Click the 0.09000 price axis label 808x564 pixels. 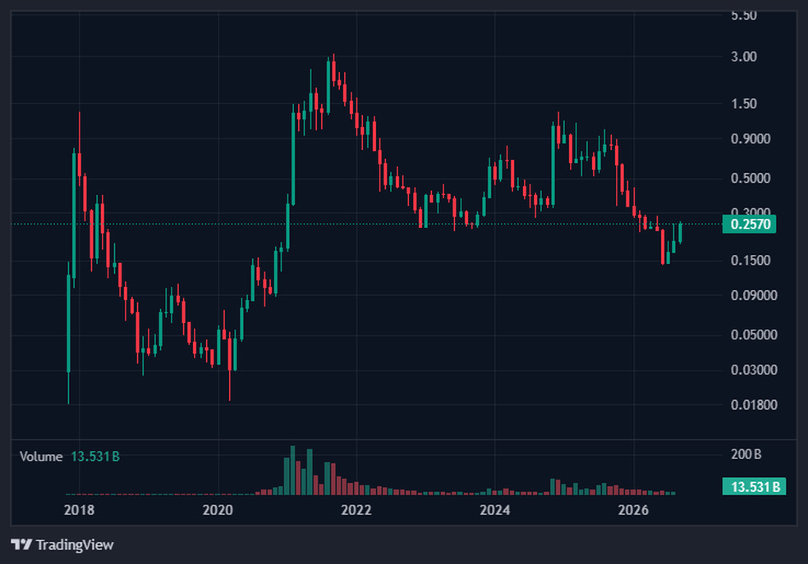754,295
